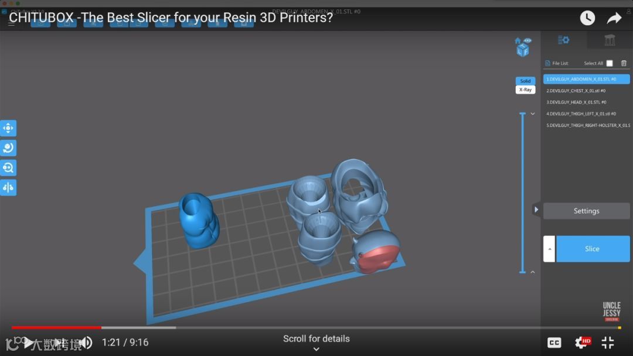The image size is (633, 356).
Task: Click Uncle Jessy subscribe watermark
Action: 611,311
